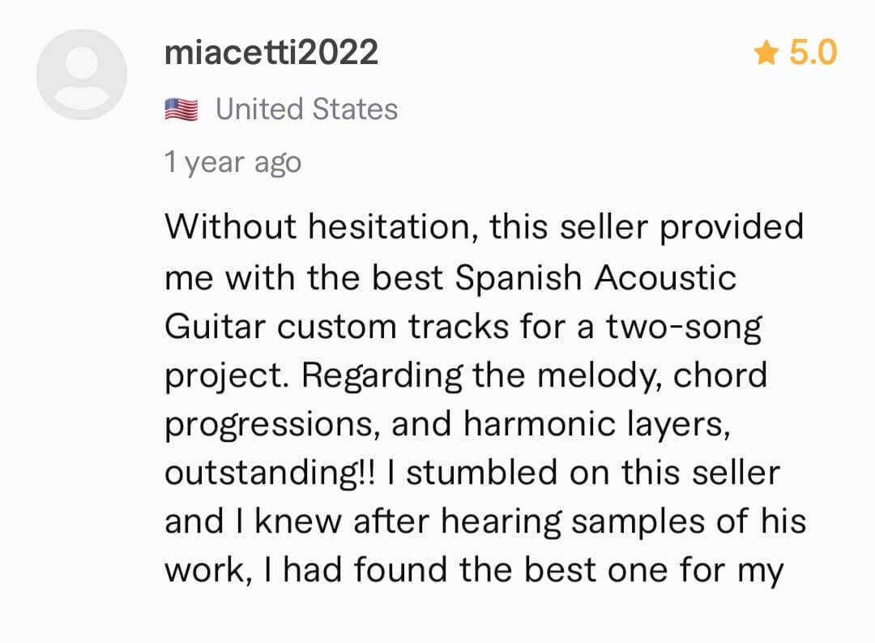The image size is (875, 643).
Task: Click the orange star rating icon
Action: [x=764, y=54]
